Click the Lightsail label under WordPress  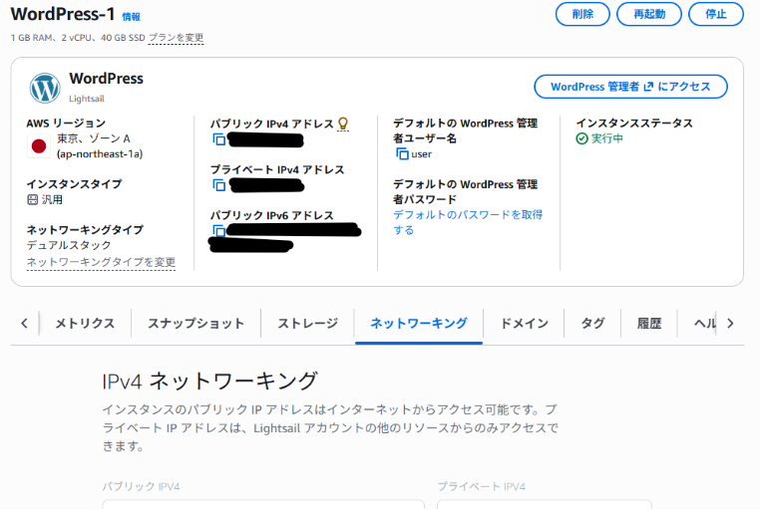point(87,99)
